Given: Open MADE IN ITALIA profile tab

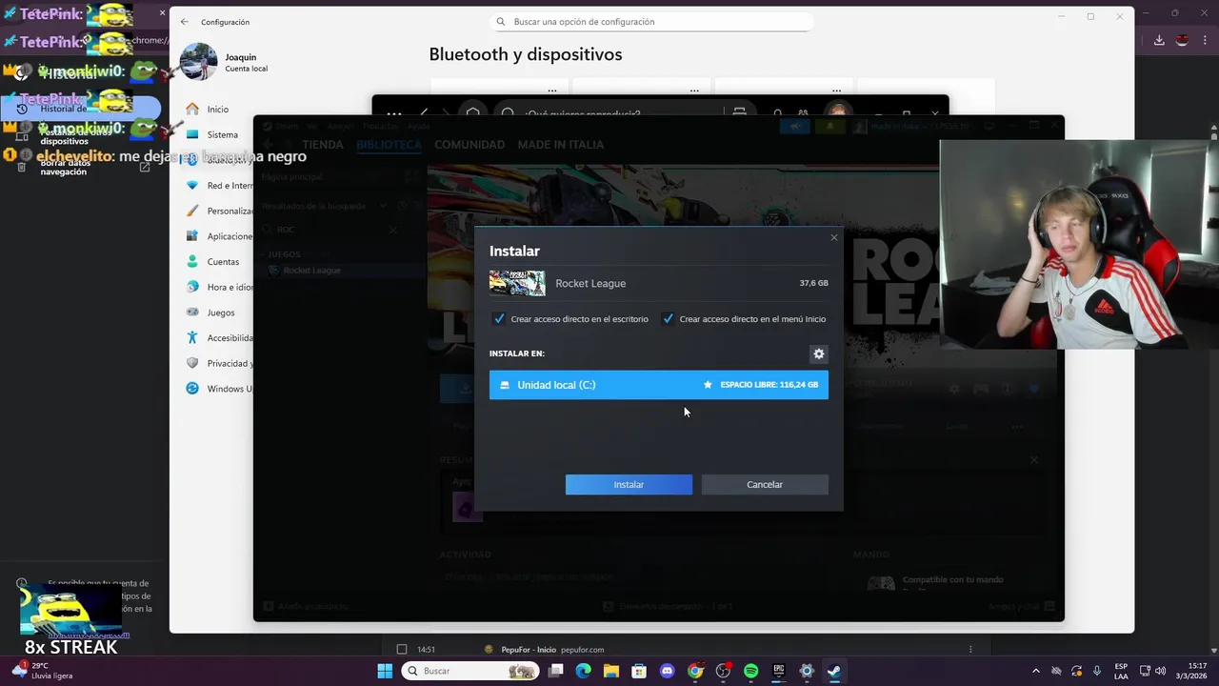Looking at the screenshot, I should click(561, 145).
